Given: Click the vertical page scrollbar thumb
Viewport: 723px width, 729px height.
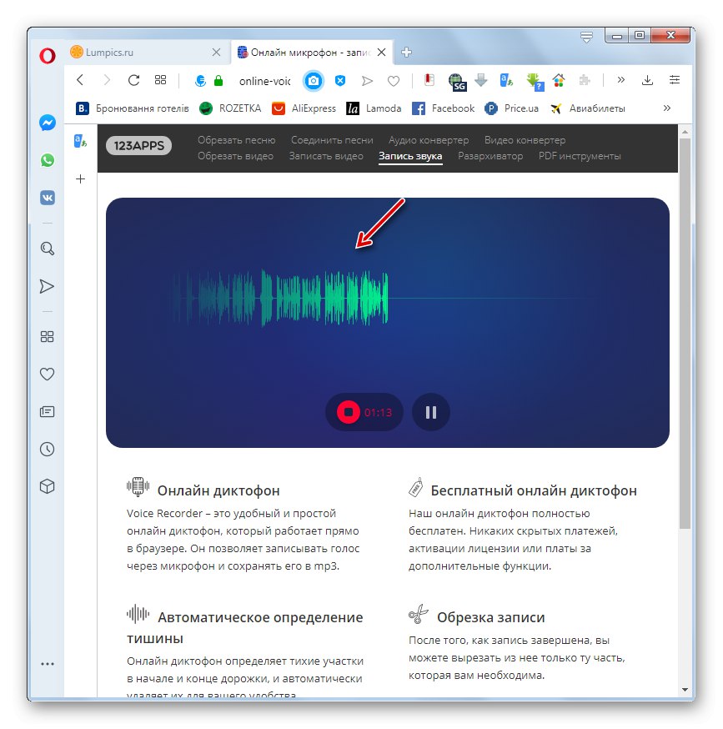Looking at the screenshot, I should 685,333.
